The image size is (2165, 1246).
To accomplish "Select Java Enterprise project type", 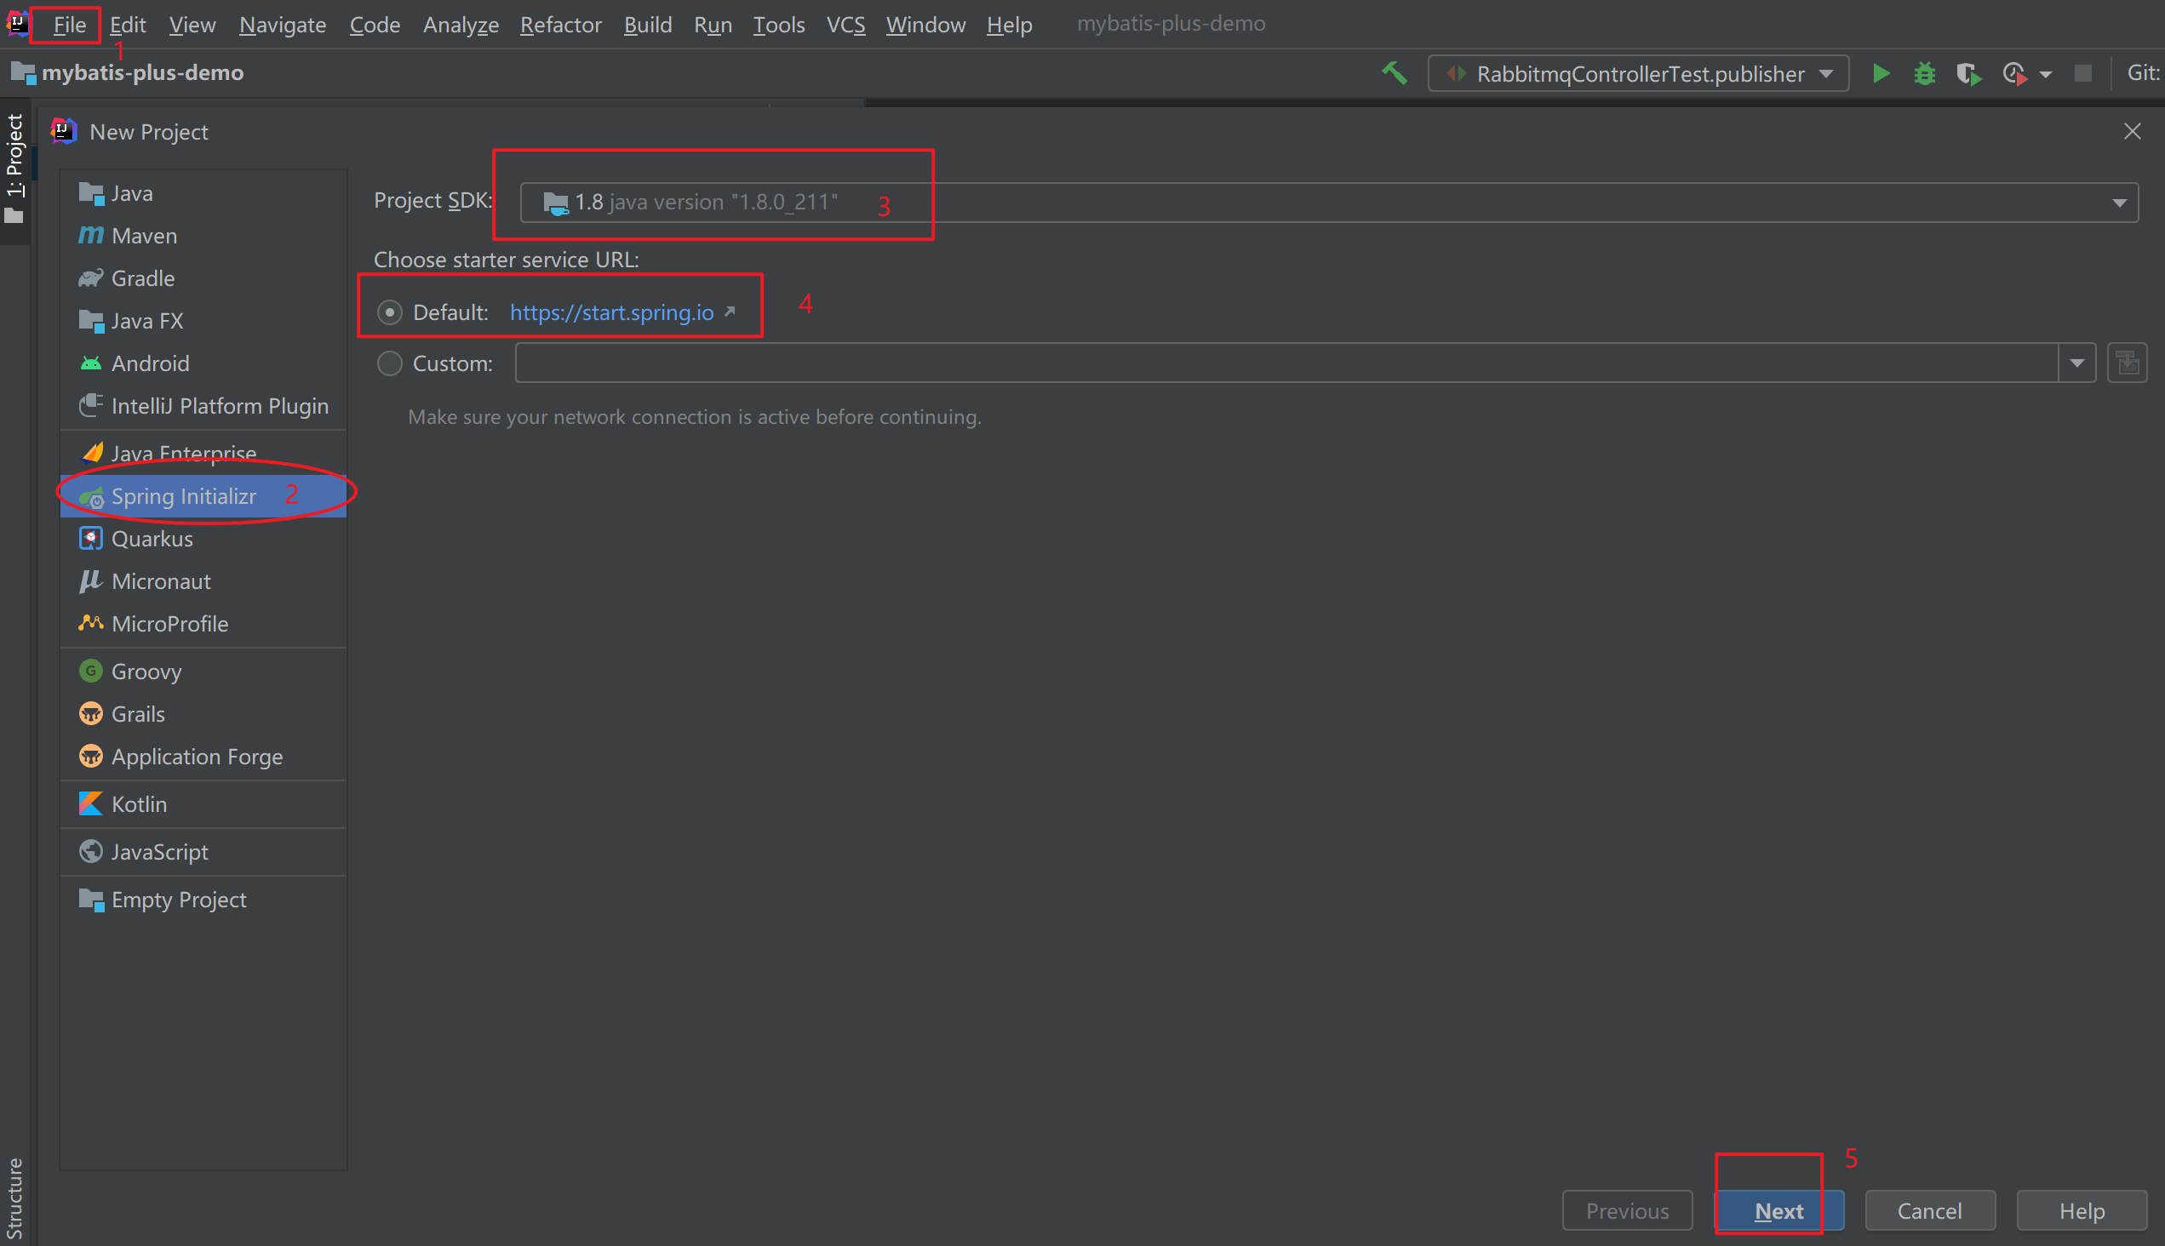I will pyautogui.click(x=203, y=454).
